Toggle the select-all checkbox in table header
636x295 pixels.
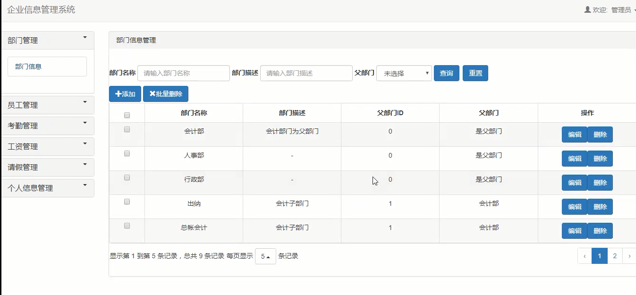(x=127, y=115)
